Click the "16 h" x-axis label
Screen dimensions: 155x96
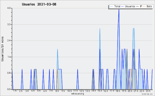106,91
